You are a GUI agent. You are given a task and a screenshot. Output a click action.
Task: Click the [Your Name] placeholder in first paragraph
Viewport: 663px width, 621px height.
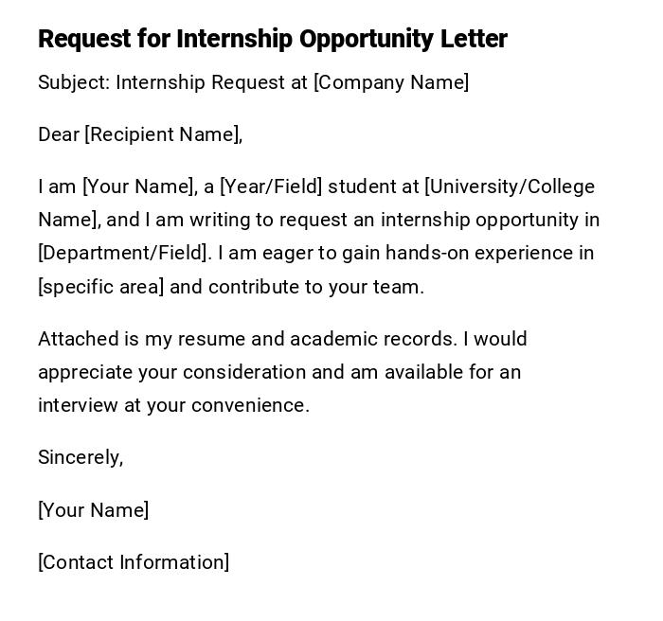click(x=138, y=186)
